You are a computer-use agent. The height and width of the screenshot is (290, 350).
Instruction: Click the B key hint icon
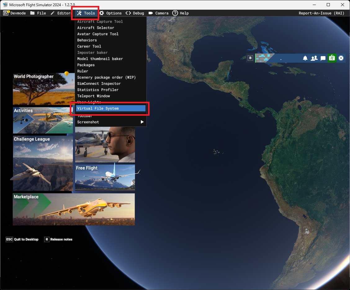click(250, 58)
